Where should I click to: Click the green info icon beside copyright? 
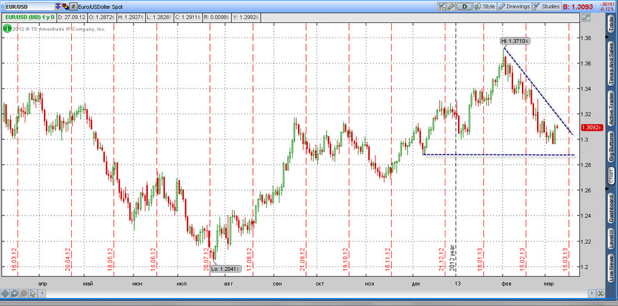(x=7, y=29)
